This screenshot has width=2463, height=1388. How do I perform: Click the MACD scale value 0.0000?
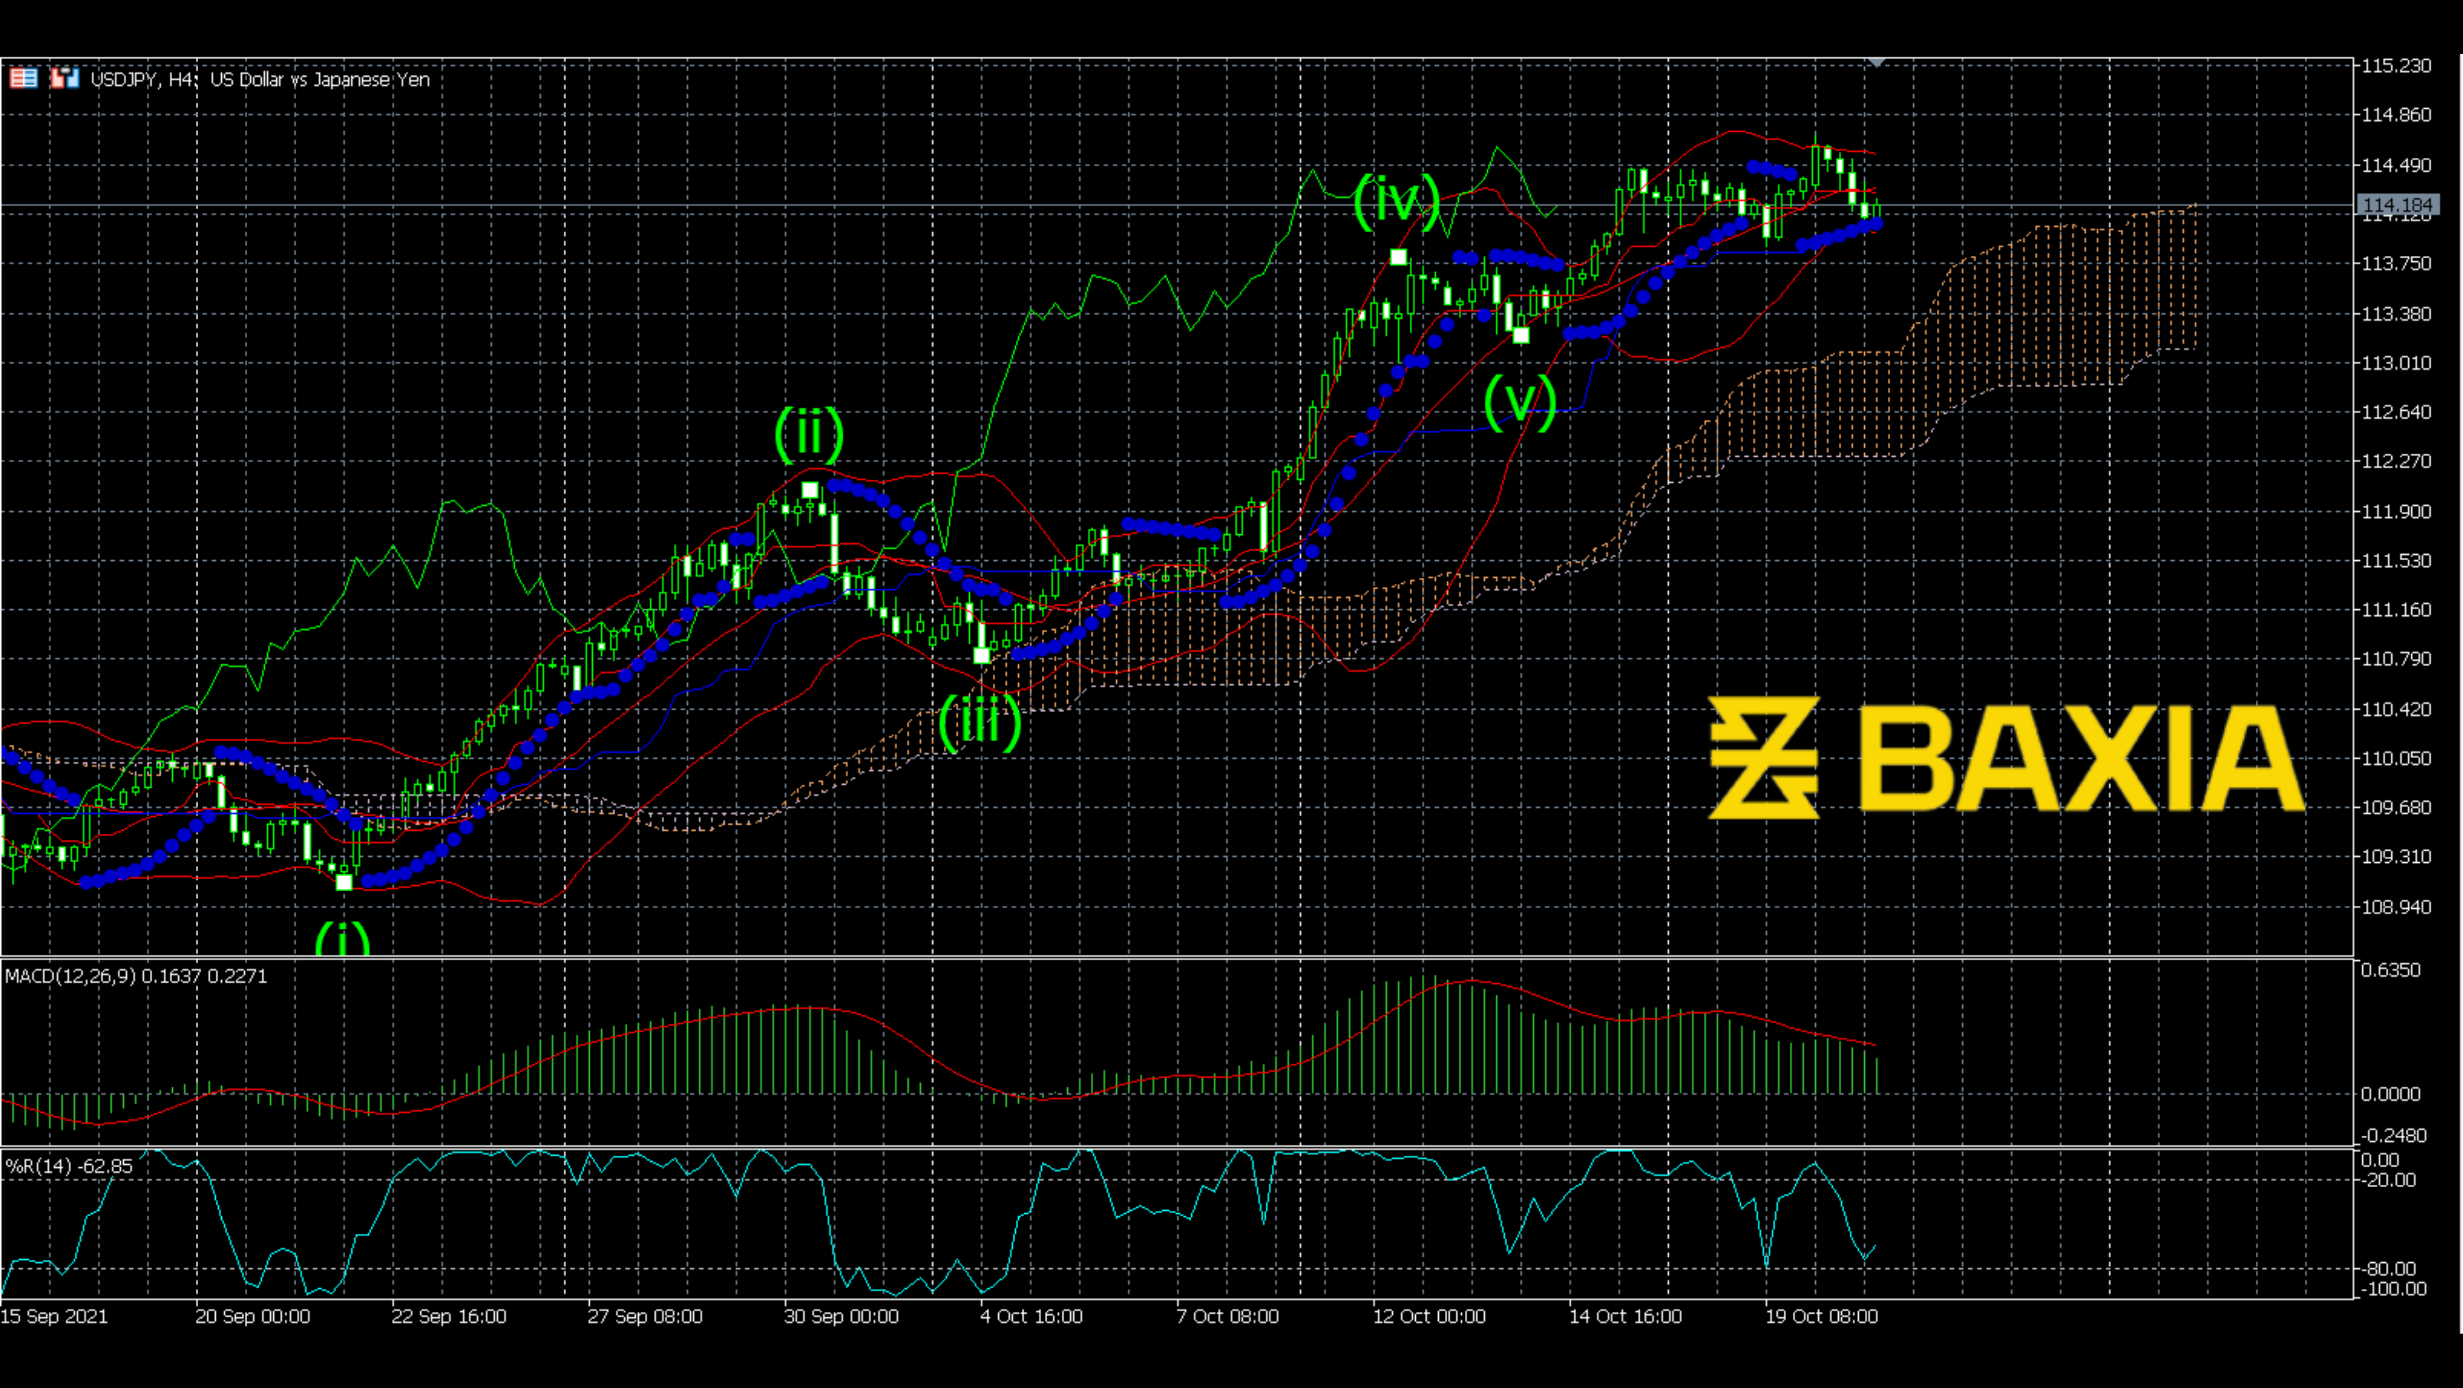tap(2390, 1095)
